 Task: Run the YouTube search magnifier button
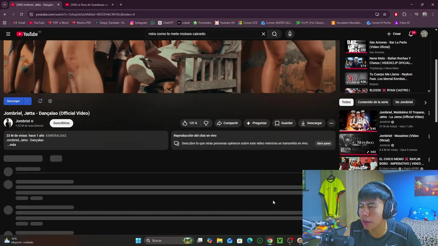click(274, 34)
